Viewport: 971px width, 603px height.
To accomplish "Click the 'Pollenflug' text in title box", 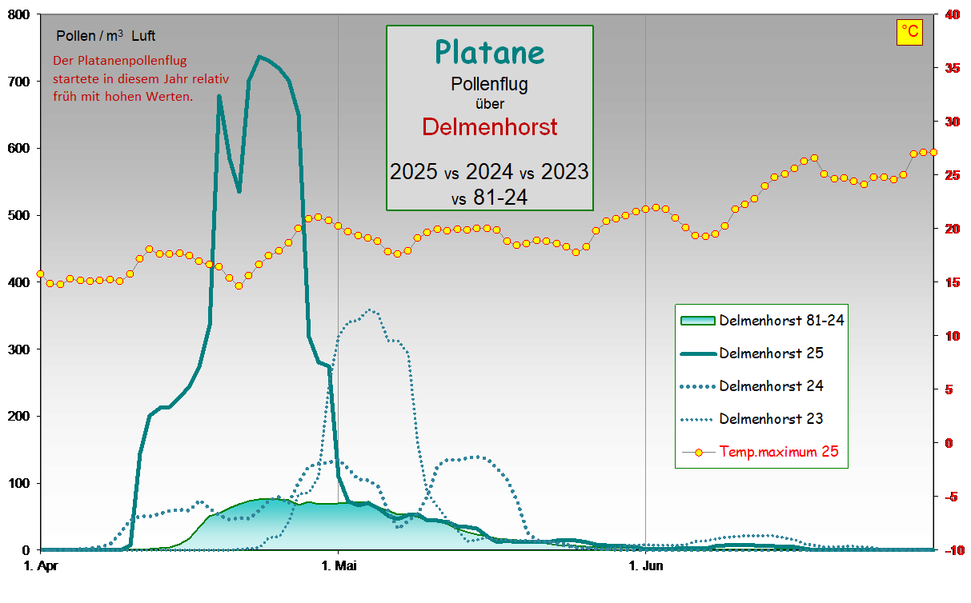I will pos(489,83).
